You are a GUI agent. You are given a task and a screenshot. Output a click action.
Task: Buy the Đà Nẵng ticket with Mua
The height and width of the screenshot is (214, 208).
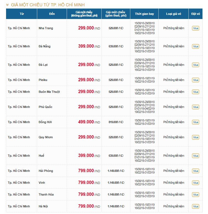coord(196,46)
